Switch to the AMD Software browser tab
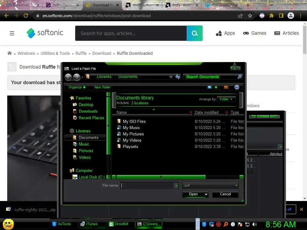The width and height of the screenshot is (307, 230). click(x=142, y=5)
